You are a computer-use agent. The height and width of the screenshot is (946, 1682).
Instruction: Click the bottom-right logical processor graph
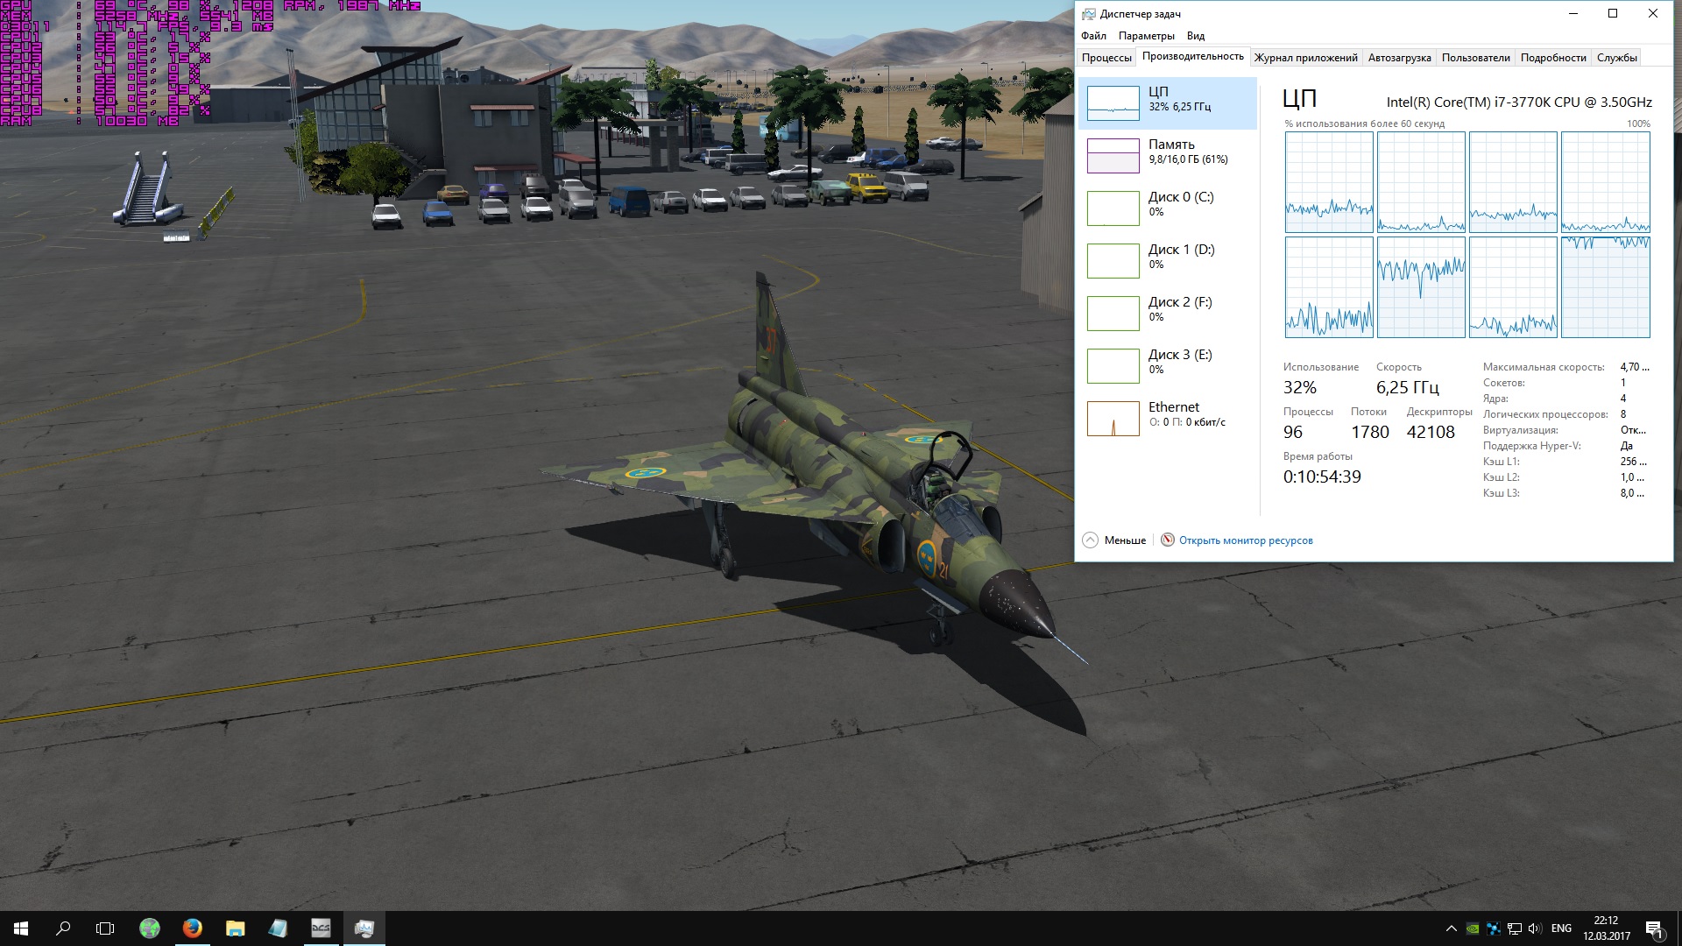[x=1605, y=287]
